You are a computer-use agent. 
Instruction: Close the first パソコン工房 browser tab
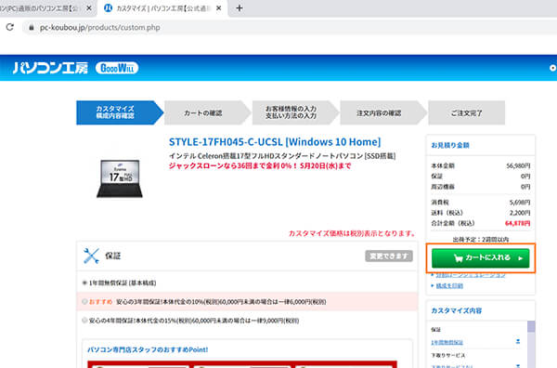click(89, 7)
